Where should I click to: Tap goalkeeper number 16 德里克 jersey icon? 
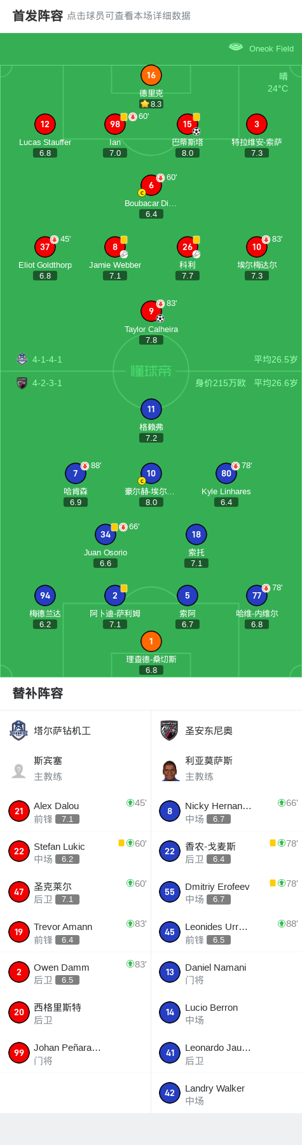151,75
